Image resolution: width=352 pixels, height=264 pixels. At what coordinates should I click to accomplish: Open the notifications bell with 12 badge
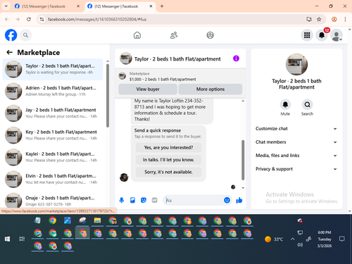pyautogui.click(x=322, y=35)
